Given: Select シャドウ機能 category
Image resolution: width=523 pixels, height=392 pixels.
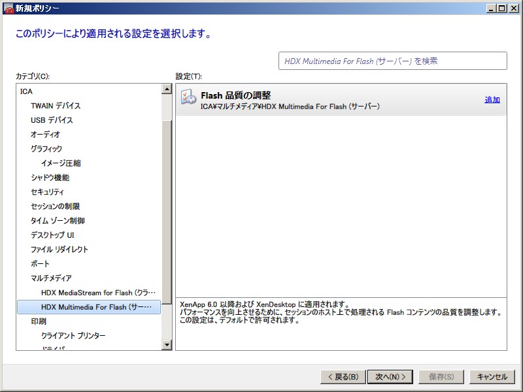Looking at the screenshot, I should click(x=50, y=178).
